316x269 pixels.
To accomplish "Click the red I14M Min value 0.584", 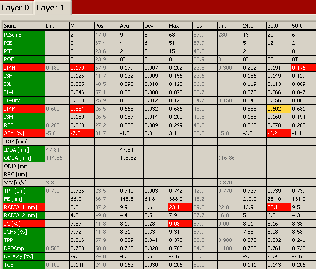I will click(x=82, y=109).
